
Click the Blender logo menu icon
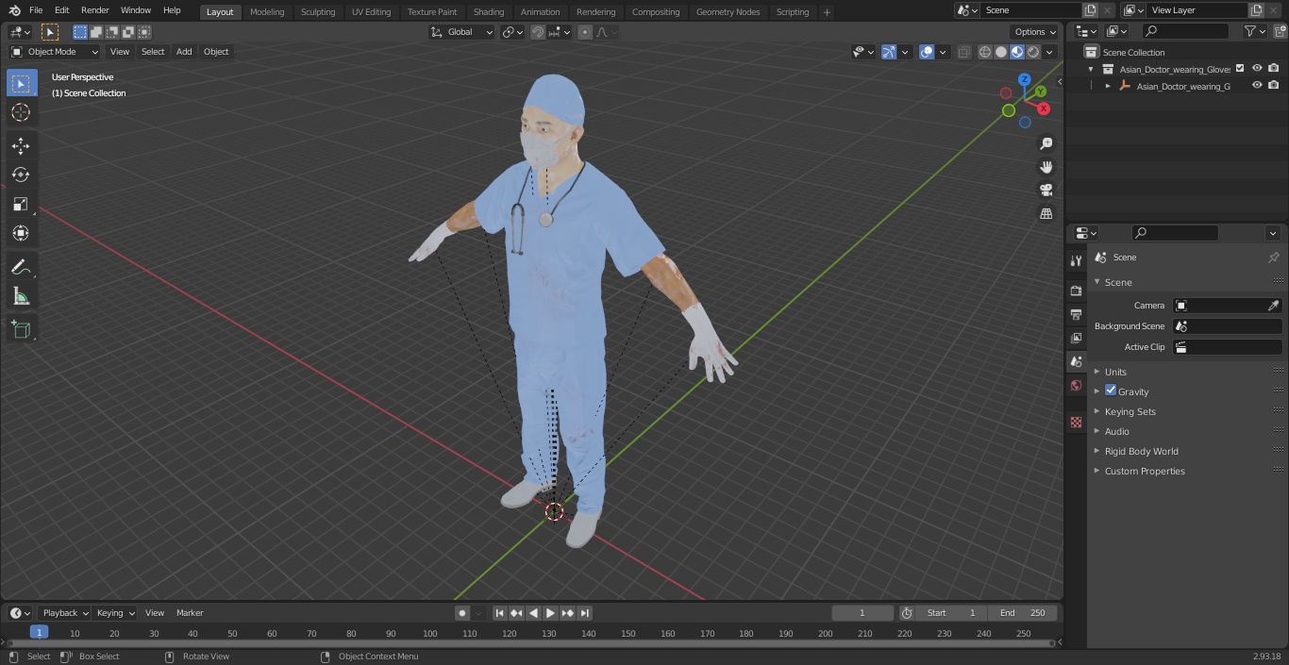pos(15,10)
